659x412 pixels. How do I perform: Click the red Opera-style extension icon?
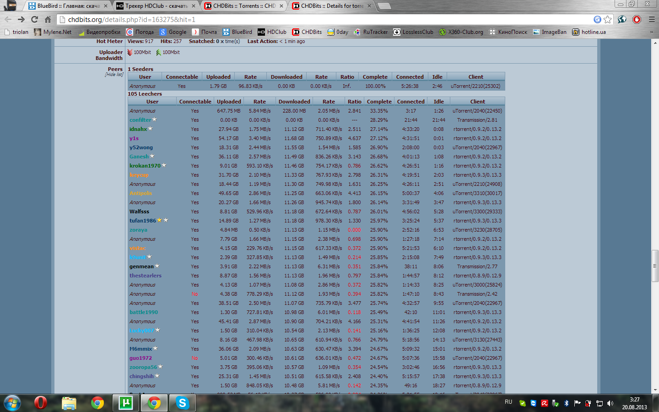[x=637, y=19]
